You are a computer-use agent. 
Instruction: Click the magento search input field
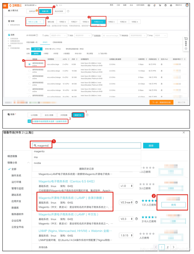click(x=87, y=145)
